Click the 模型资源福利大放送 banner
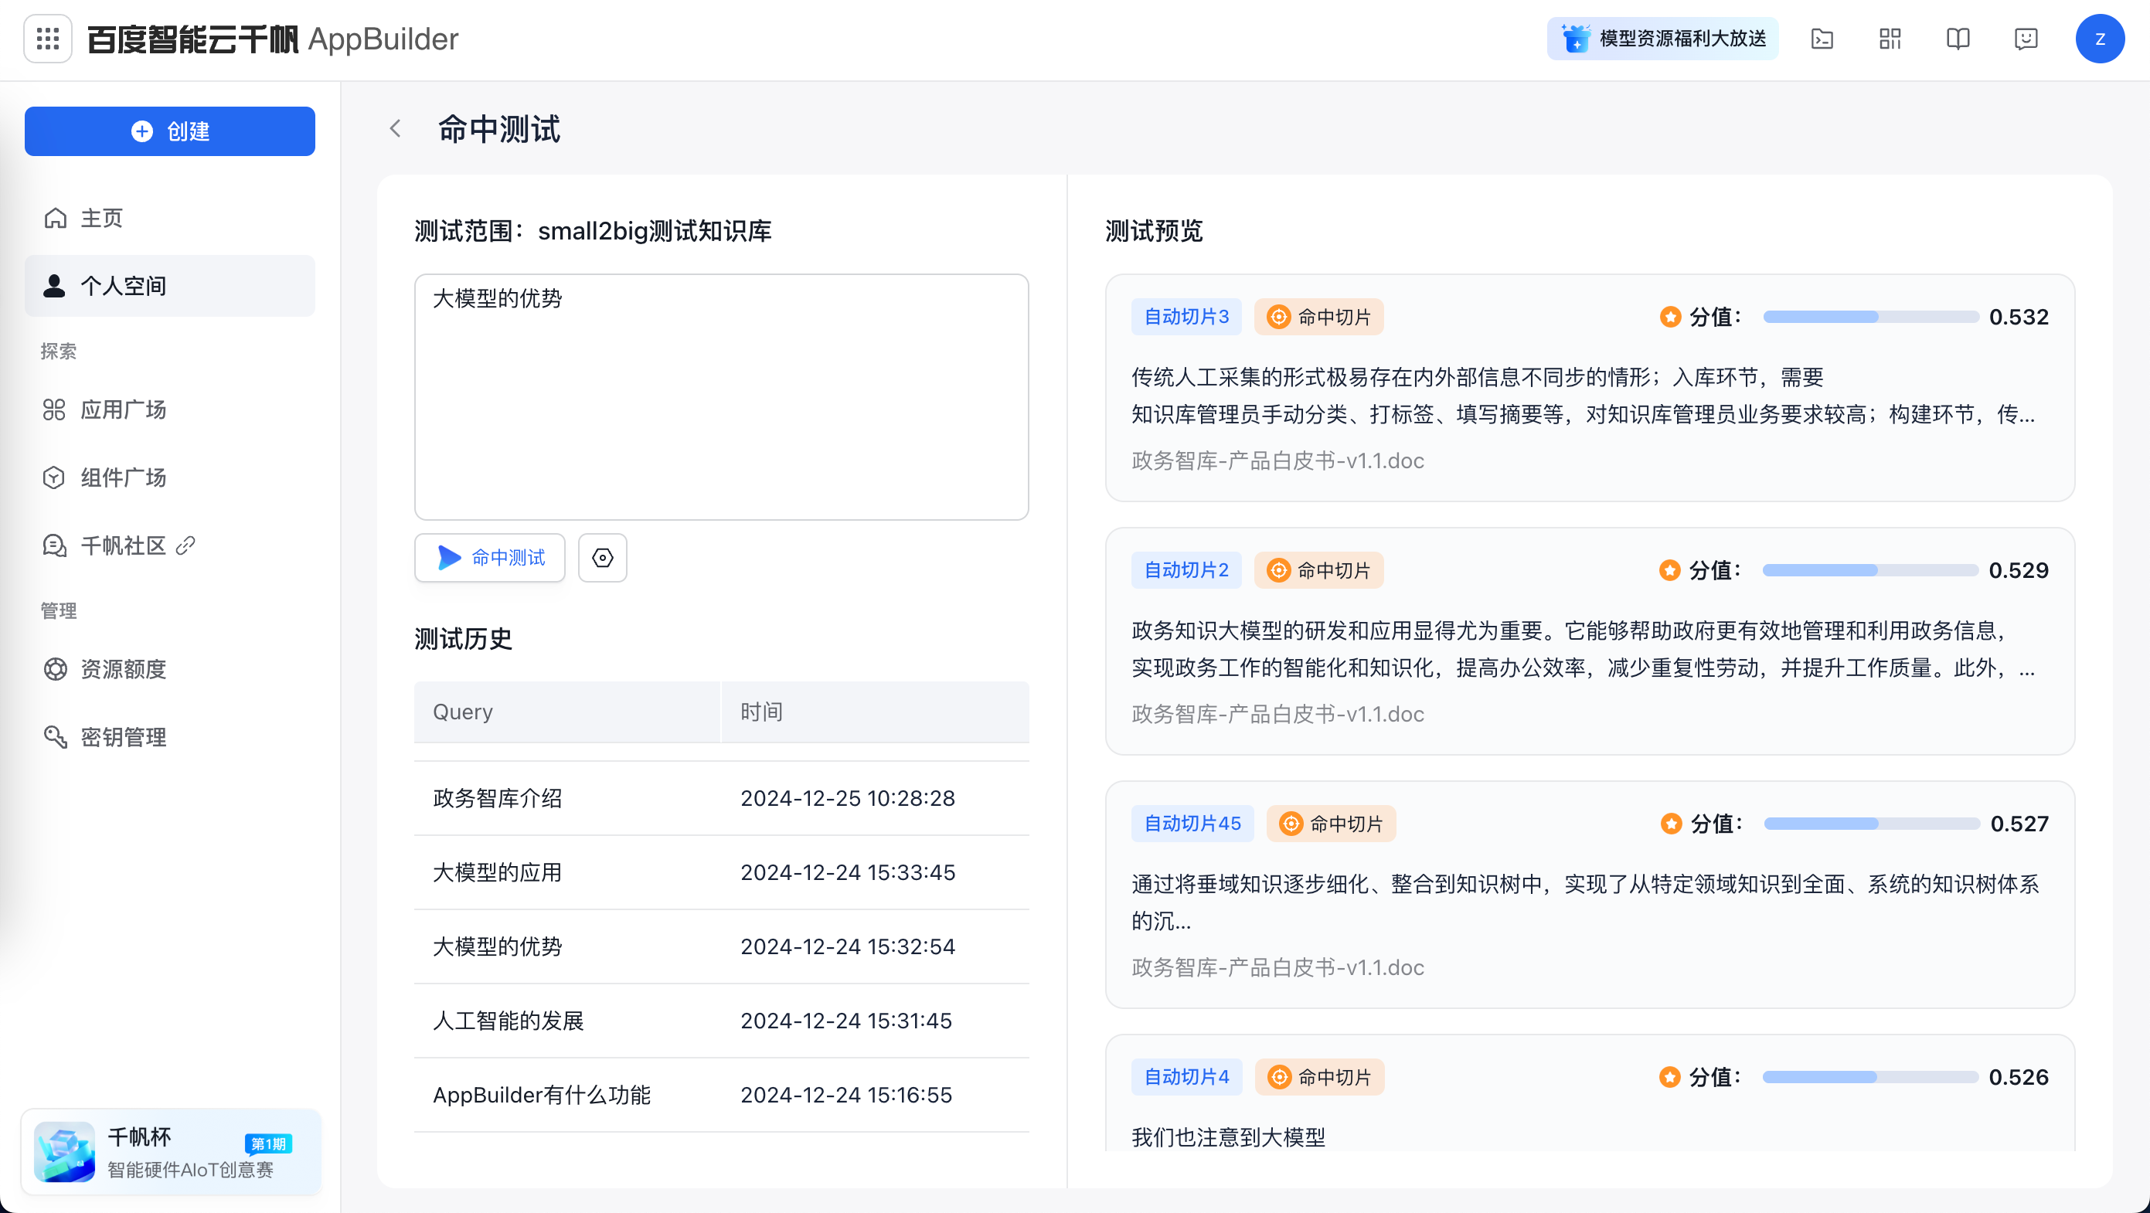The height and width of the screenshot is (1213, 2150). click(x=1662, y=39)
